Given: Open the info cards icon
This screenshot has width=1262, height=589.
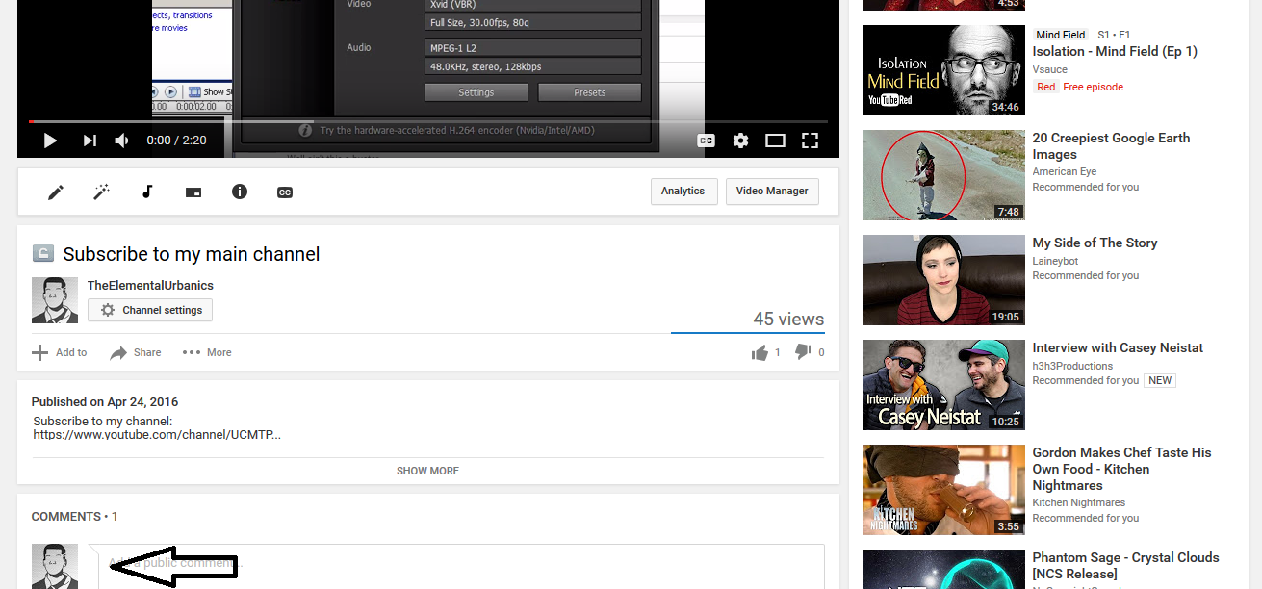Looking at the screenshot, I should point(240,192).
